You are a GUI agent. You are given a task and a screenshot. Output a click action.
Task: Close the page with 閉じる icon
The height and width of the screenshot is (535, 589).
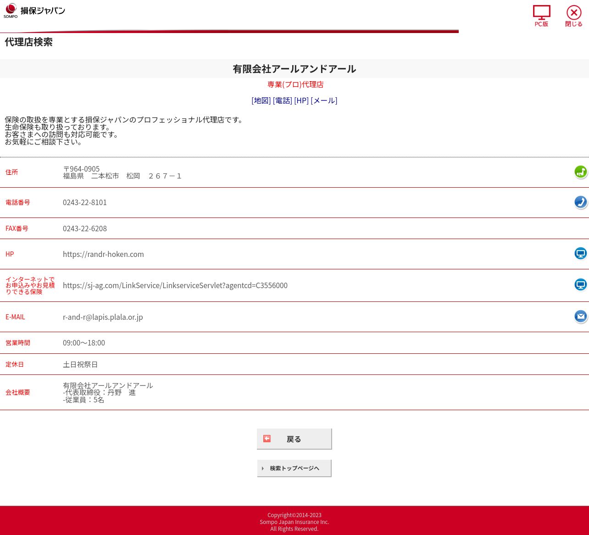click(x=574, y=16)
